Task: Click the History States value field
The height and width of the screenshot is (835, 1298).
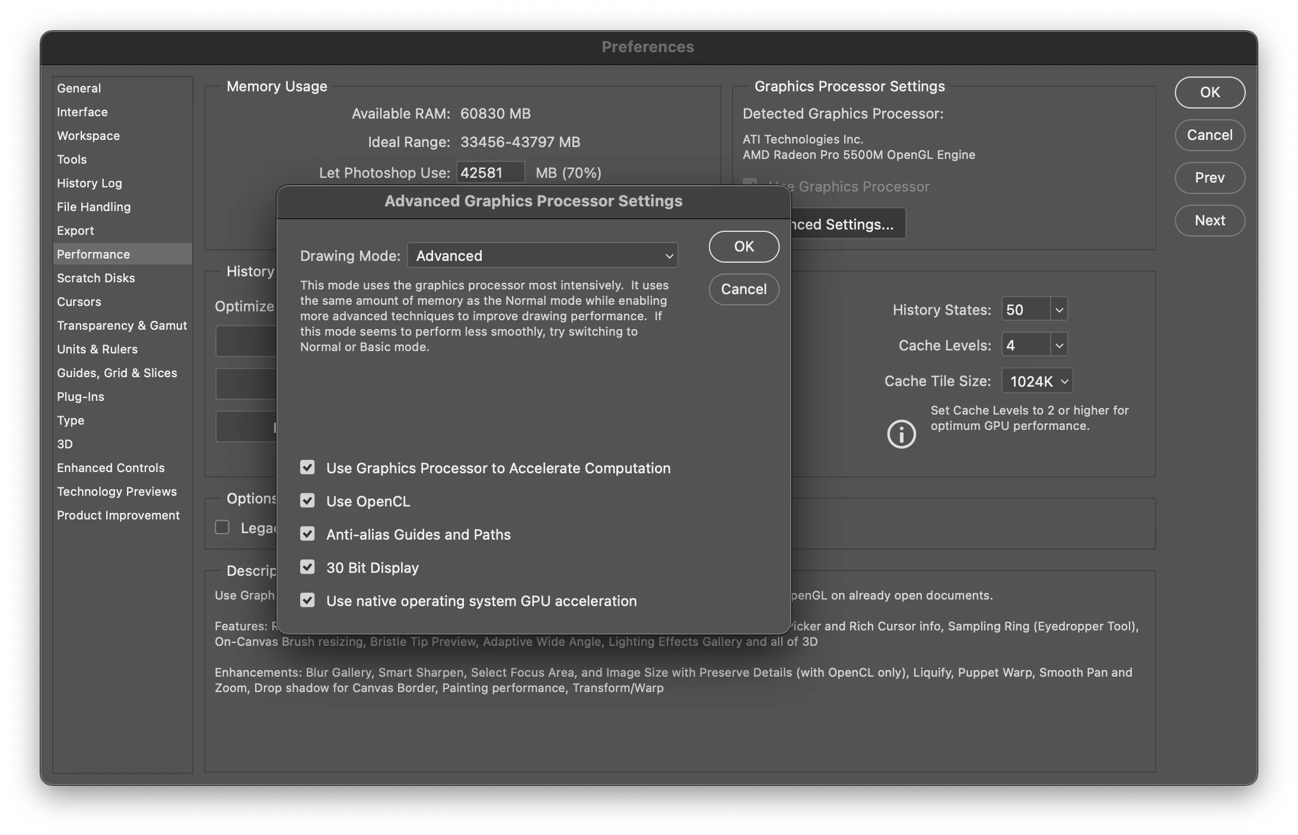Action: (x=1026, y=310)
